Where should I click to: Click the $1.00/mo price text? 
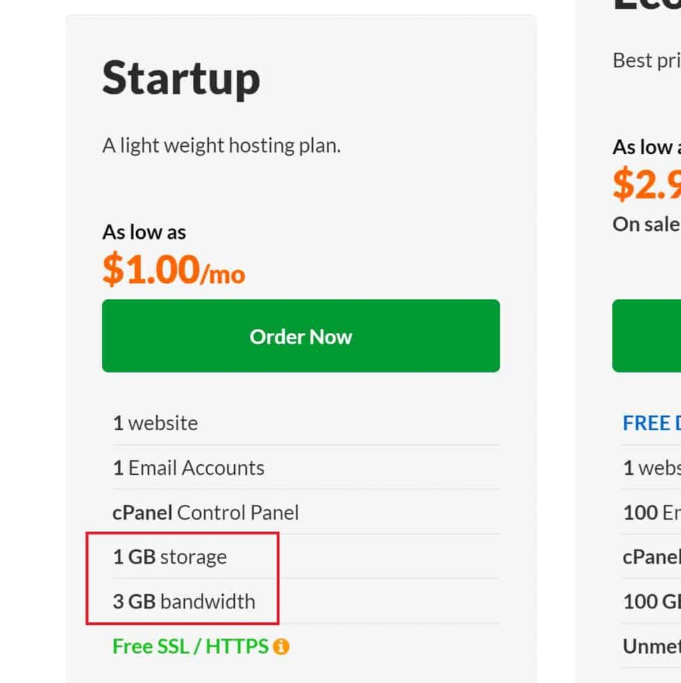click(x=173, y=269)
